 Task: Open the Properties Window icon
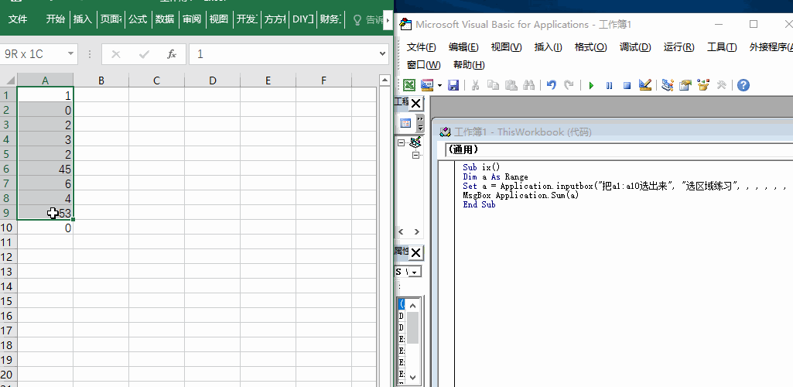pyautogui.click(x=685, y=85)
